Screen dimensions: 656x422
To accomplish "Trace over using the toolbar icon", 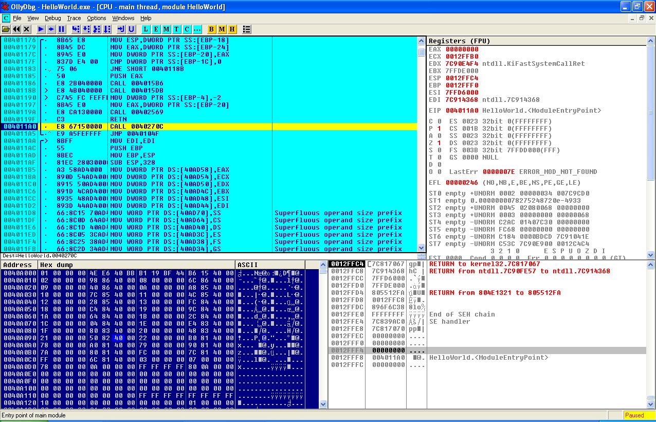I will click(x=106, y=29).
